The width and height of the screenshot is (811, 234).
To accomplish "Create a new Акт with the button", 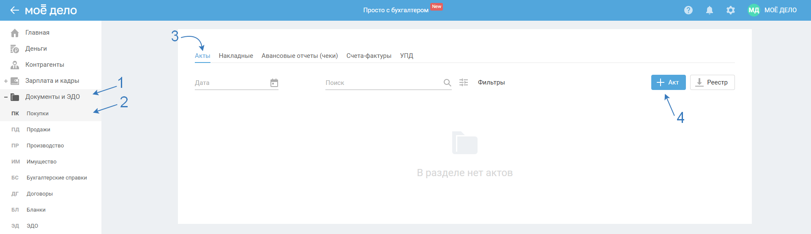I will 668,82.
